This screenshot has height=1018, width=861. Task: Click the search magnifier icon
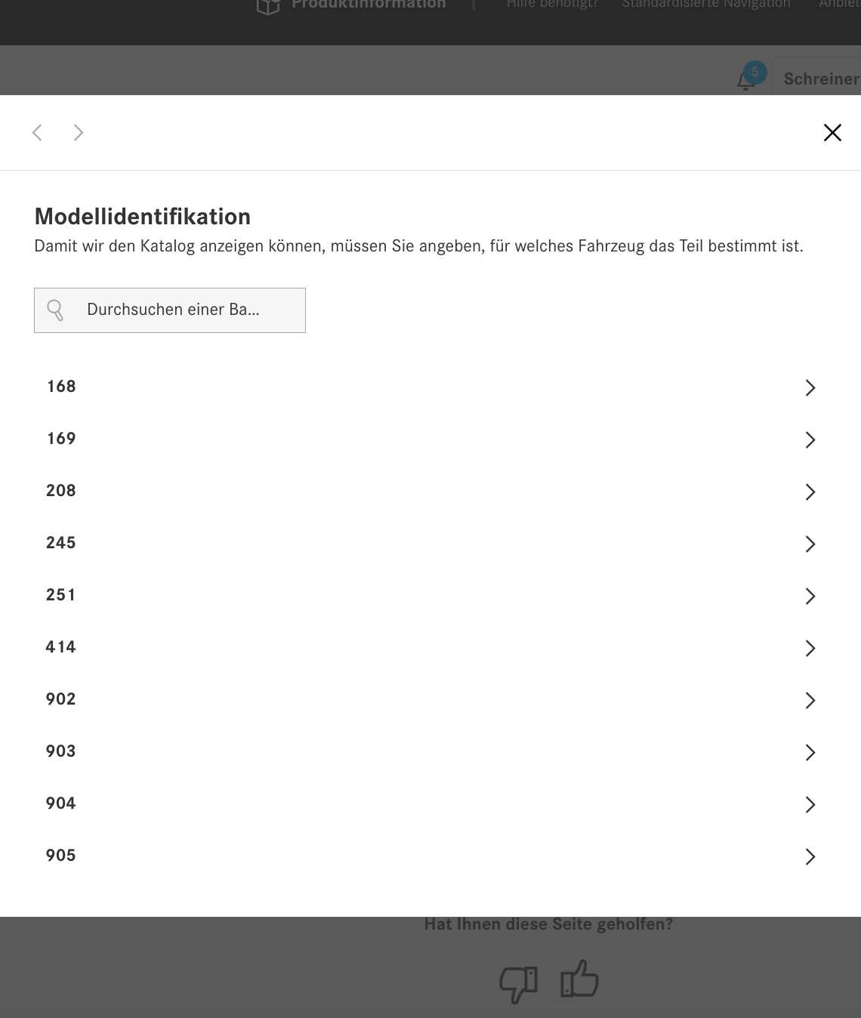55,310
